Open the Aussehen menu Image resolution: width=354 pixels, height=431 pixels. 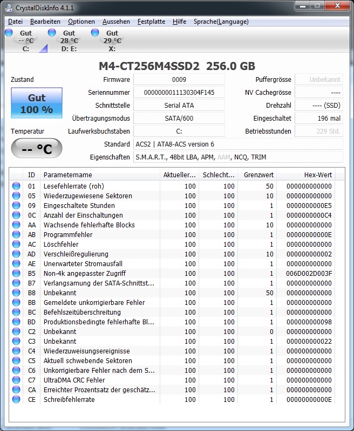click(116, 22)
